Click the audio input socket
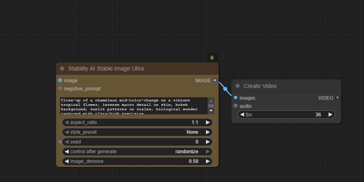364x182 pixels. [x=236, y=106]
